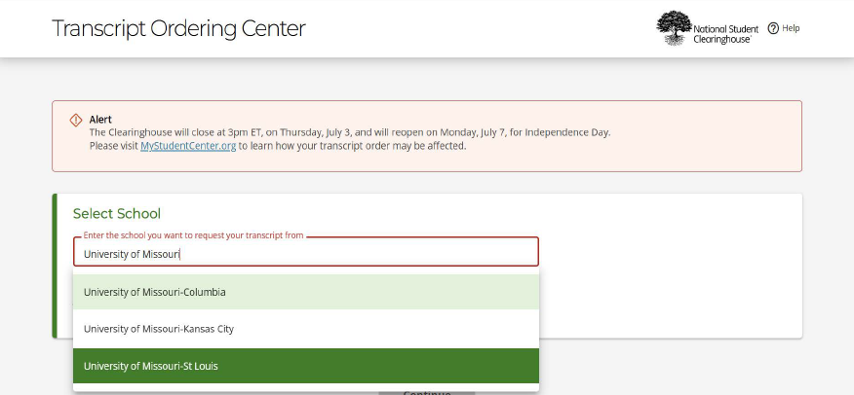
Task: Click the bold Alert heading text
Action: pyautogui.click(x=100, y=120)
